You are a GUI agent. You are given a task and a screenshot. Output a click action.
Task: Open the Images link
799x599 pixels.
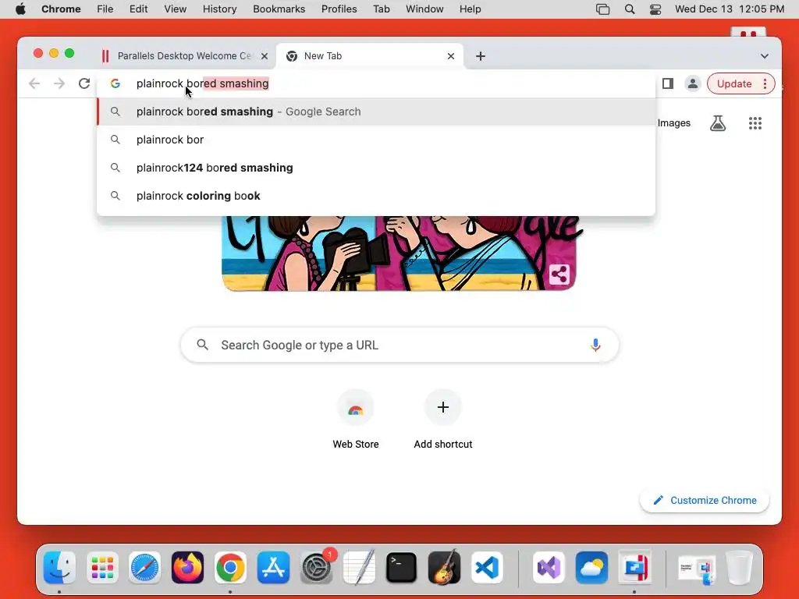coord(673,122)
